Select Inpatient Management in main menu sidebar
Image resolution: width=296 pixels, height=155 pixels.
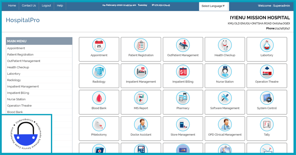tap(39, 86)
